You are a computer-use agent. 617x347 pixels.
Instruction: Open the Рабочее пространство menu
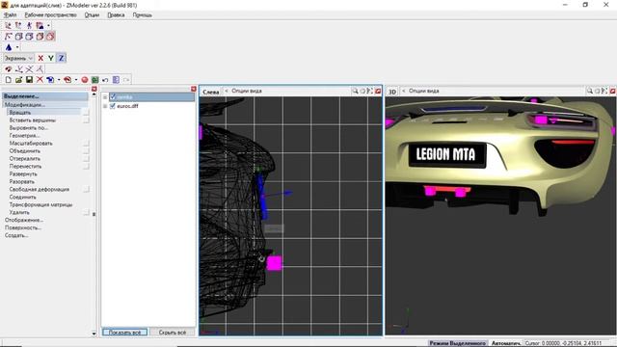coord(50,15)
